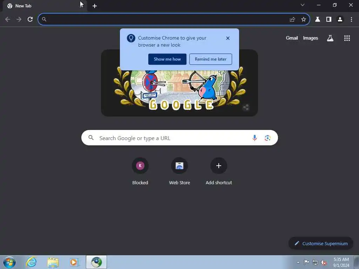The image size is (359, 269).
Task: Open the Blocked shortcut
Action: 140,171
